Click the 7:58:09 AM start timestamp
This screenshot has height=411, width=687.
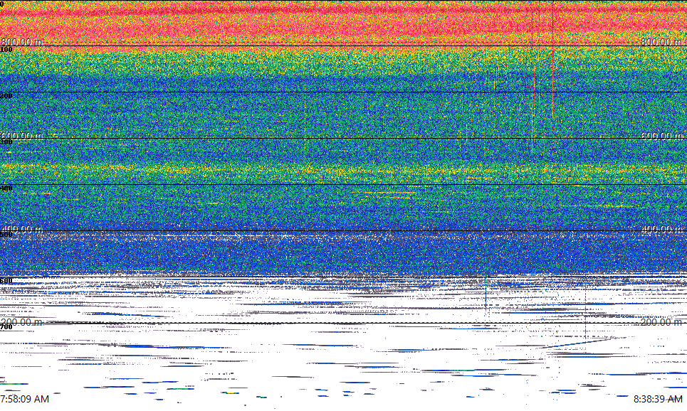[24, 399]
